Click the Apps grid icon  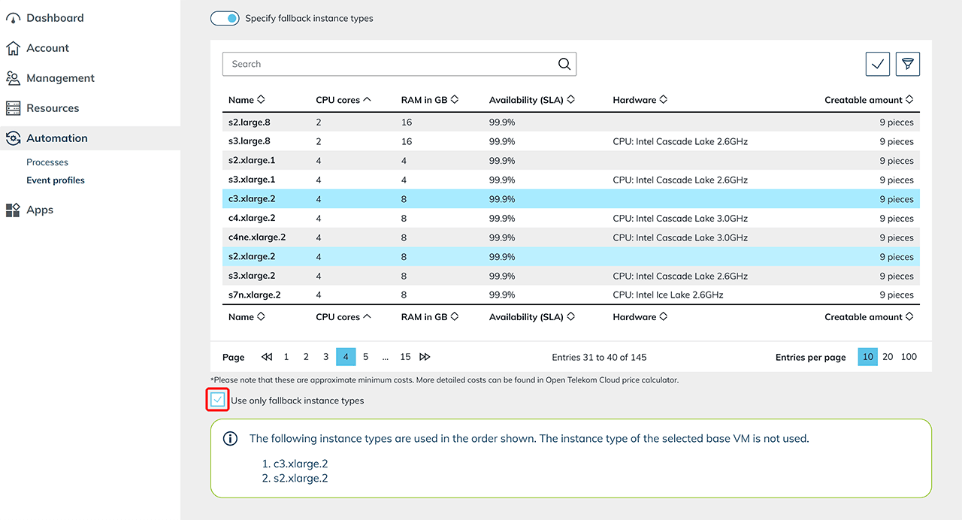point(13,210)
